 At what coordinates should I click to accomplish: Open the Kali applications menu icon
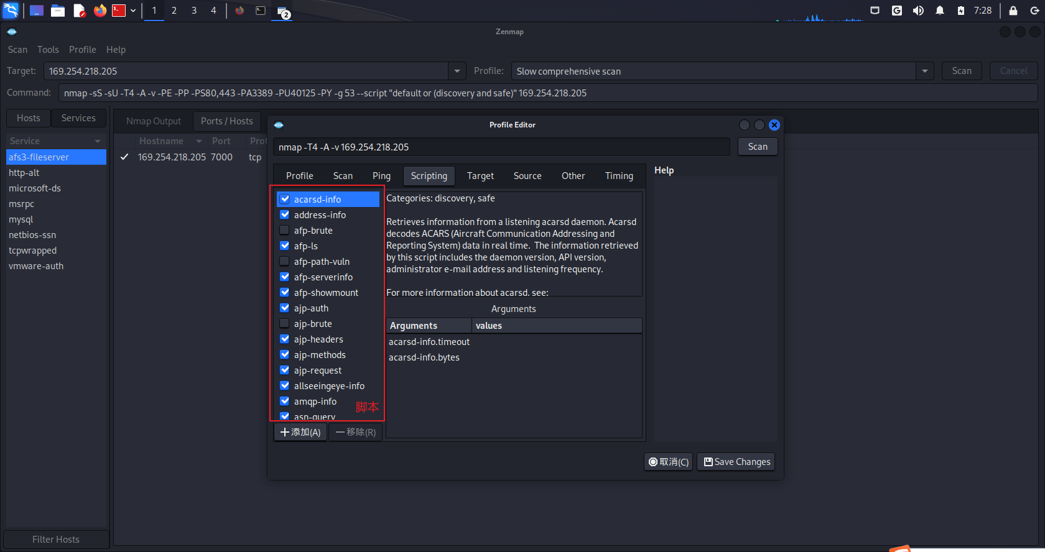(x=11, y=10)
